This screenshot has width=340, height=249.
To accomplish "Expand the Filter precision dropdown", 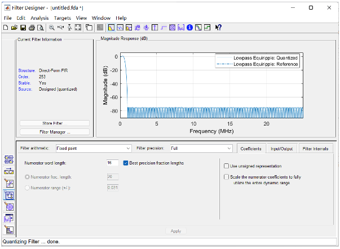I will pyautogui.click(x=201, y=148).
